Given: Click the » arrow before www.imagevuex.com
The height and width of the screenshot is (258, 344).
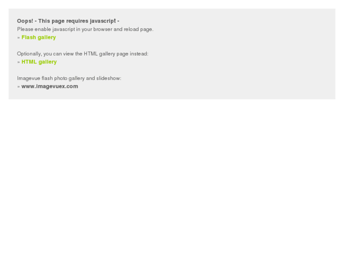Looking at the screenshot, I should (18, 87).
